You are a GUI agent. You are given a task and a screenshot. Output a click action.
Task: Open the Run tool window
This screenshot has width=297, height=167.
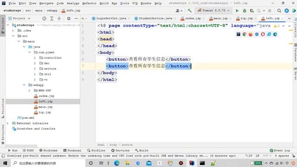pyautogui.click(x=13, y=150)
